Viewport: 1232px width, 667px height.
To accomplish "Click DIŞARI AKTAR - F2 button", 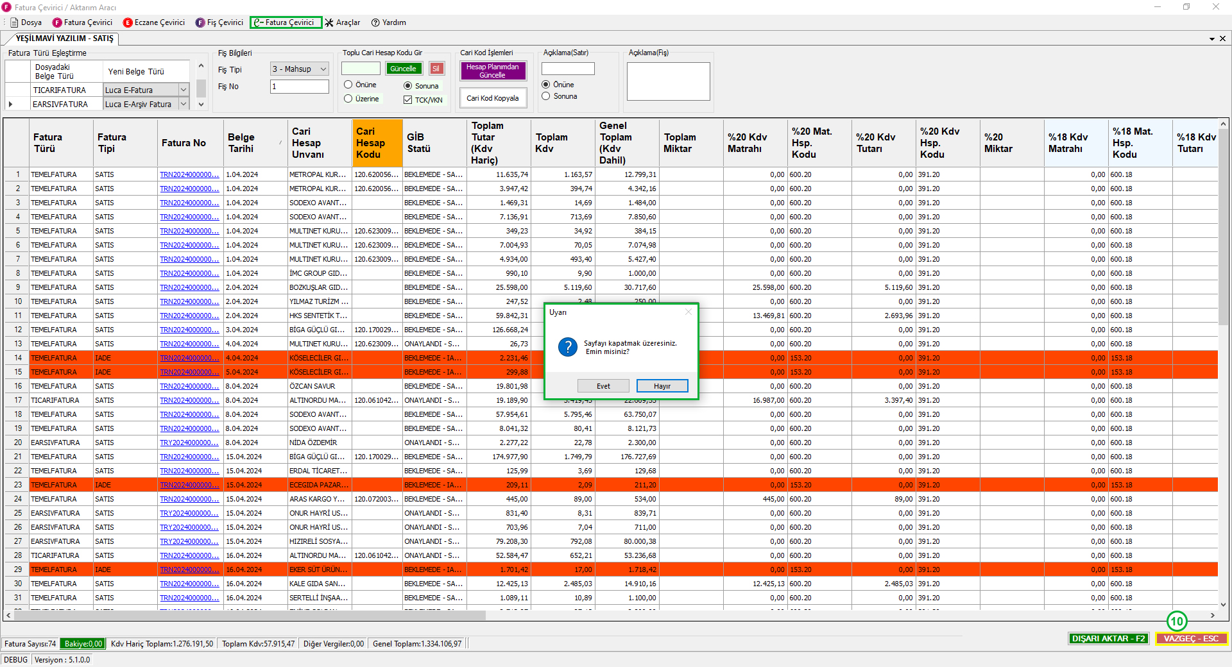I will tap(1108, 639).
